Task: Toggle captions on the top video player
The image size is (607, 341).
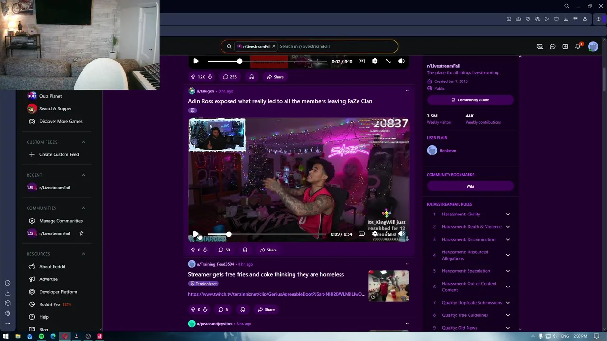Action: 361,61
